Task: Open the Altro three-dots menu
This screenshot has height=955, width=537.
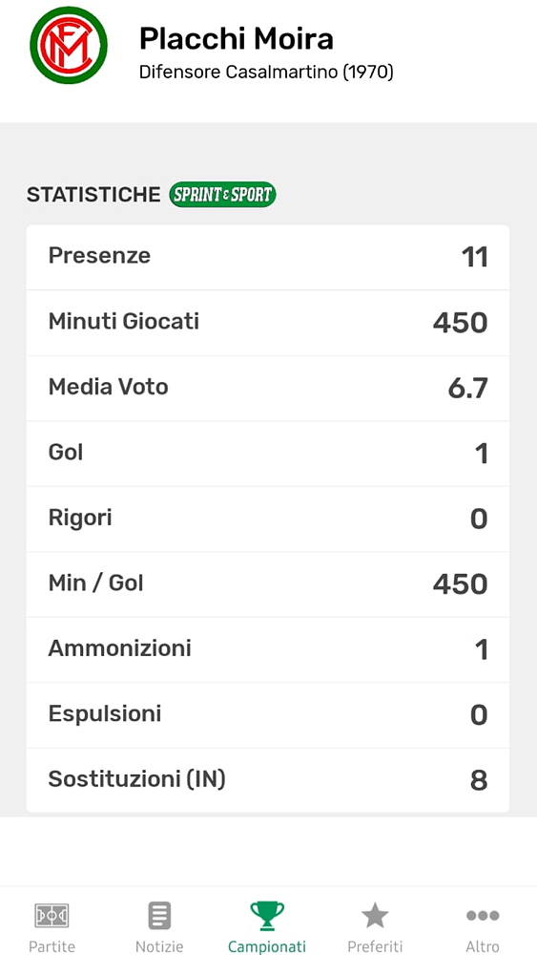Action: [x=483, y=915]
